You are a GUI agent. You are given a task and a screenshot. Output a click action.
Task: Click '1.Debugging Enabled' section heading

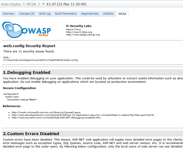pyautogui.click(x=27, y=72)
